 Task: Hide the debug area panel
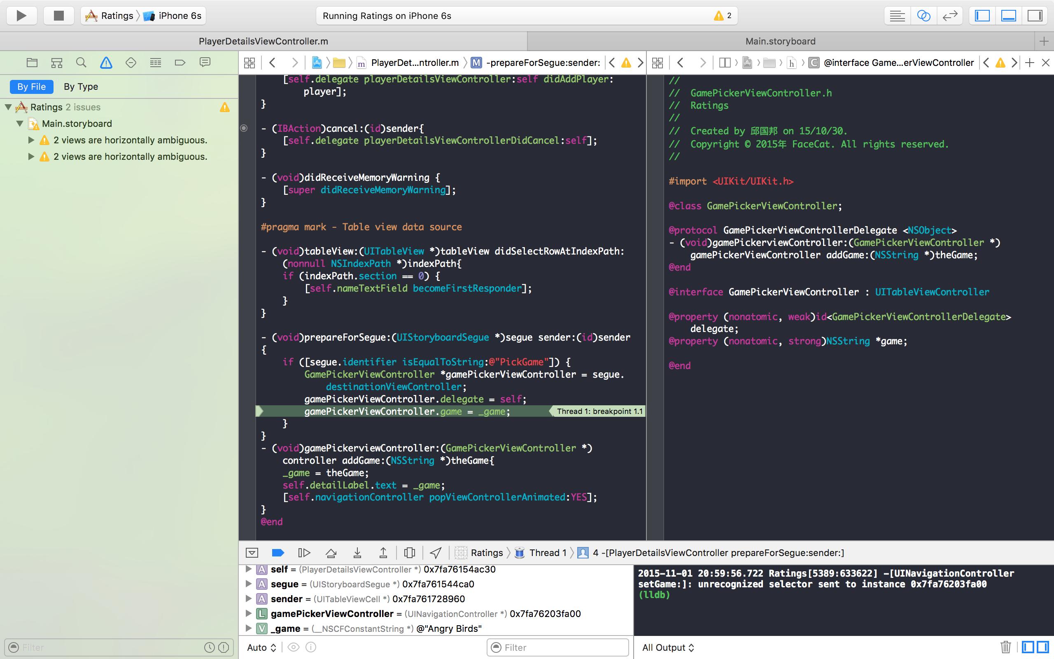pyautogui.click(x=1009, y=16)
